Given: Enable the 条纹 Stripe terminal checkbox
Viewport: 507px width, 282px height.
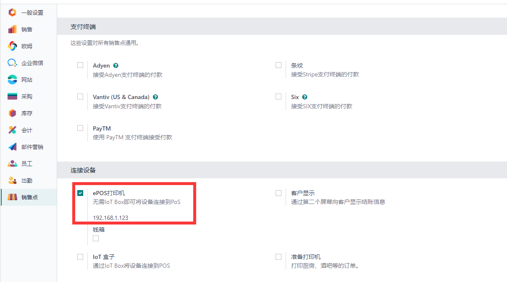Looking at the screenshot, I should click(278, 65).
